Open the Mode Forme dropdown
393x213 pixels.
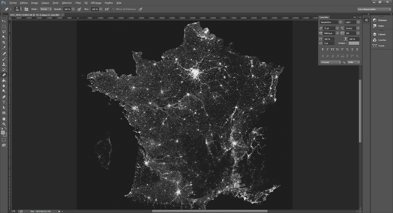(46, 9)
